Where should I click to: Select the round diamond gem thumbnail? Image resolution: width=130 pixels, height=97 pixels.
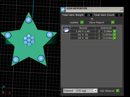coord(66,30)
